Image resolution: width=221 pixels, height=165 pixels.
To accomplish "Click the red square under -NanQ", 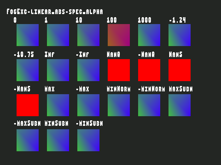I will (x=149, y=70).
